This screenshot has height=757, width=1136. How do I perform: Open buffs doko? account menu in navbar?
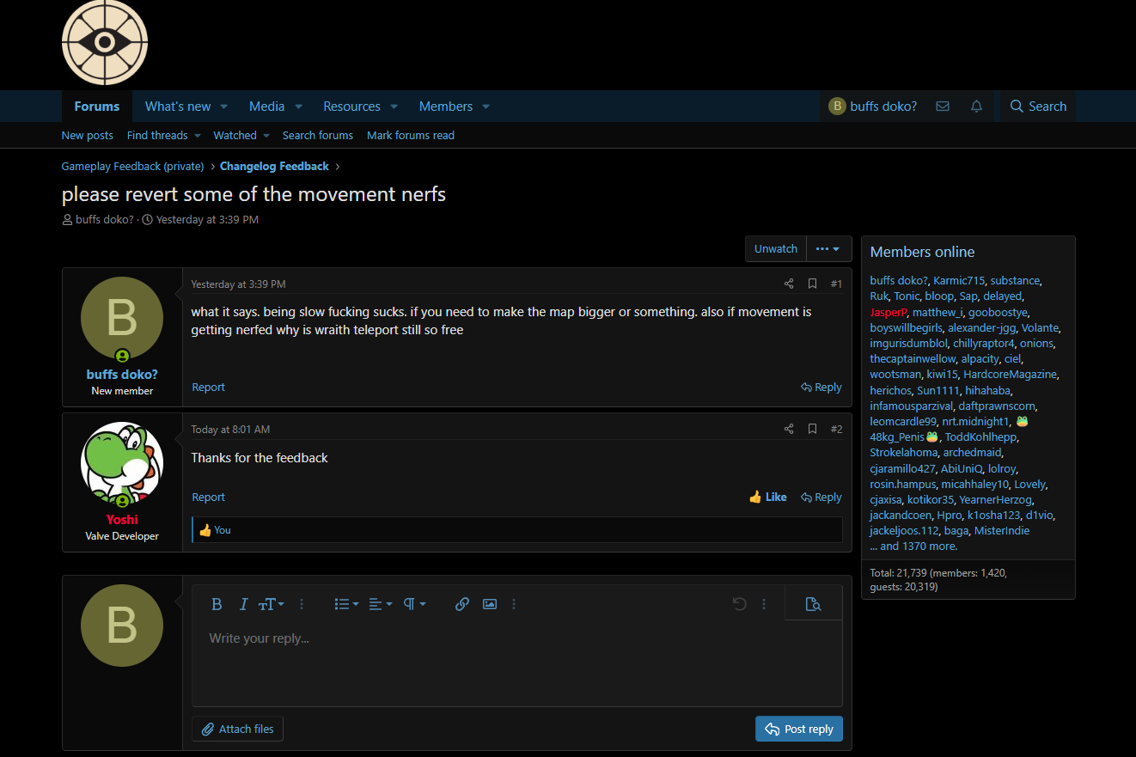[872, 107]
